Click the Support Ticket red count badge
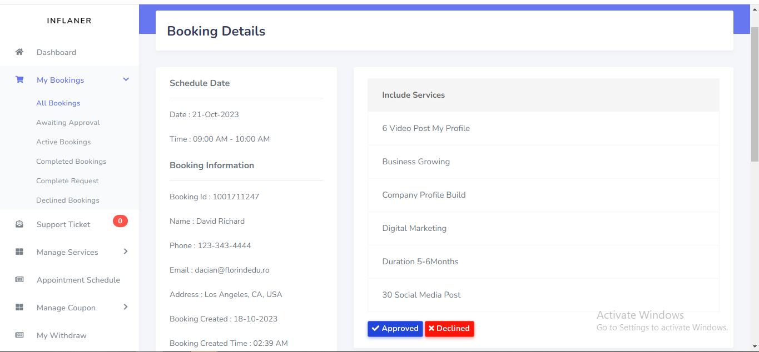This screenshot has width=759, height=352. point(120,221)
